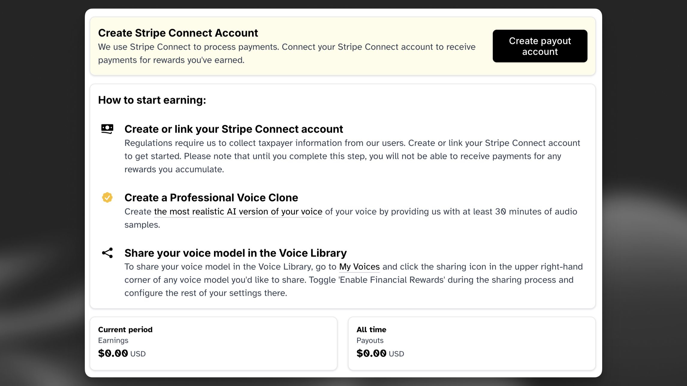Click the yellow verified badge icon
This screenshot has height=386, width=687.
point(107,198)
